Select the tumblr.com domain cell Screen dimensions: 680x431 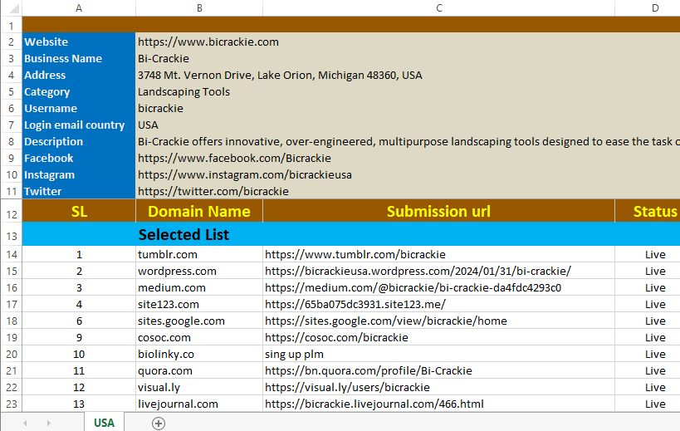tap(168, 255)
